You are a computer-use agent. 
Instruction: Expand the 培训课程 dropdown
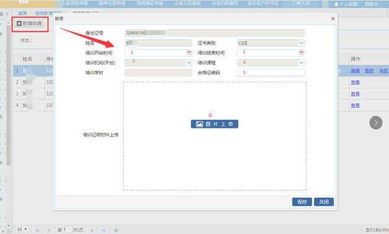301,63
